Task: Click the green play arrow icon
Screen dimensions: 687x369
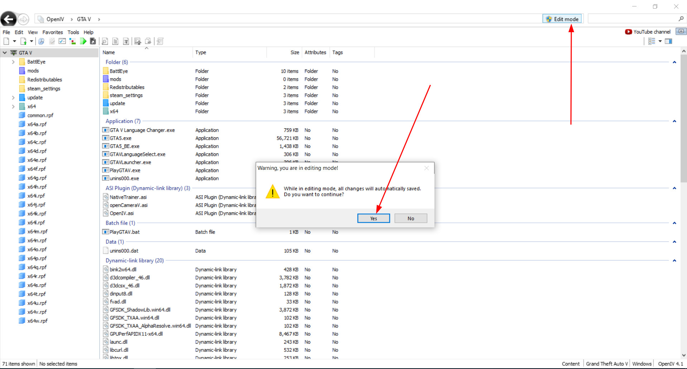Action: coord(83,41)
